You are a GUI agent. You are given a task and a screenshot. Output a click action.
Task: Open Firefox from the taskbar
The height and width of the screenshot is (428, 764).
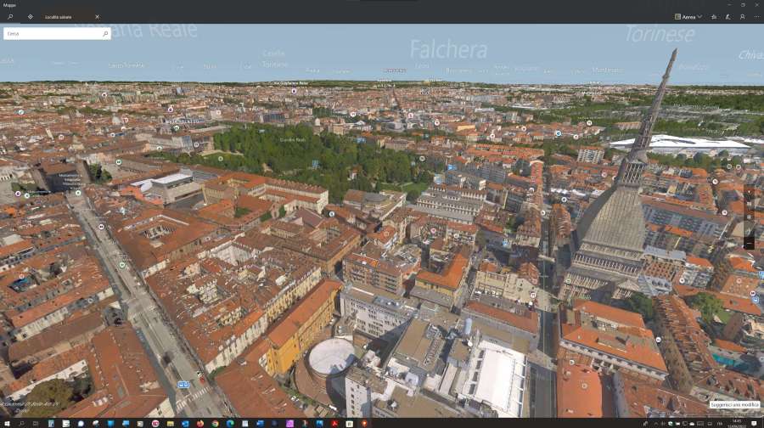coord(200,423)
